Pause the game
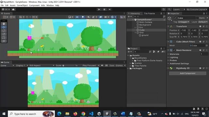This screenshot has height=117, width=209. pyautogui.click(x=104, y=9)
